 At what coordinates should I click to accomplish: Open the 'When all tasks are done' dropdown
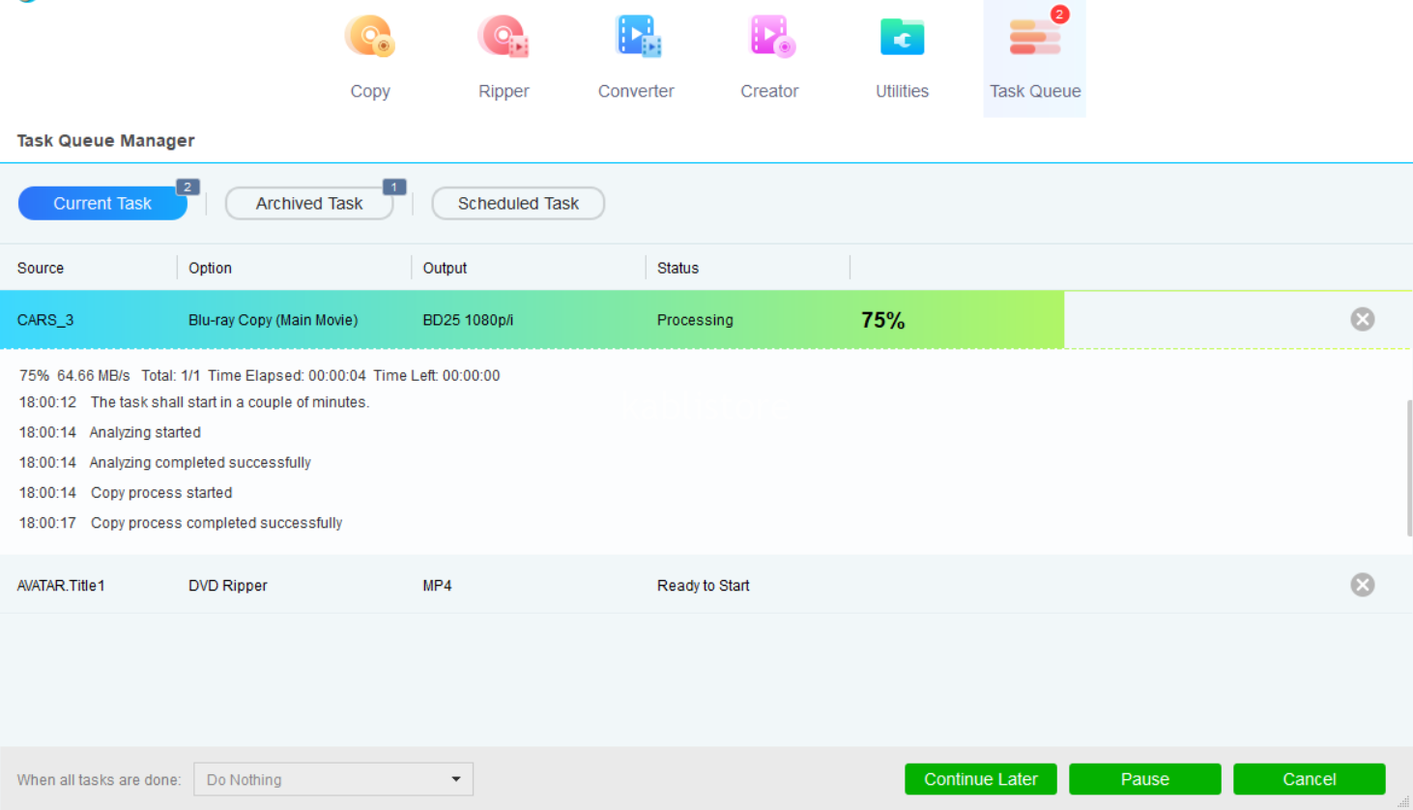tap(333, 779)
